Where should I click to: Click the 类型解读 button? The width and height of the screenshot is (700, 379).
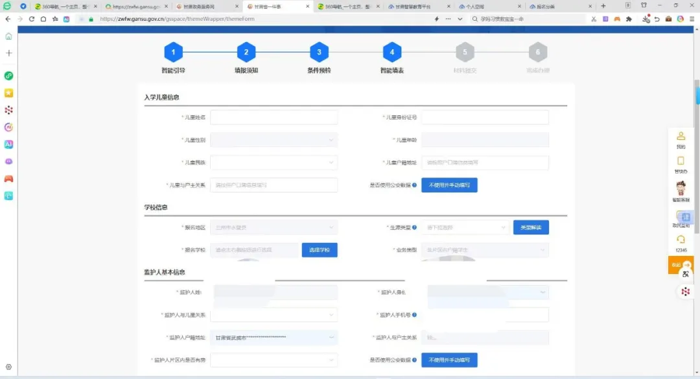pos(531,227)
